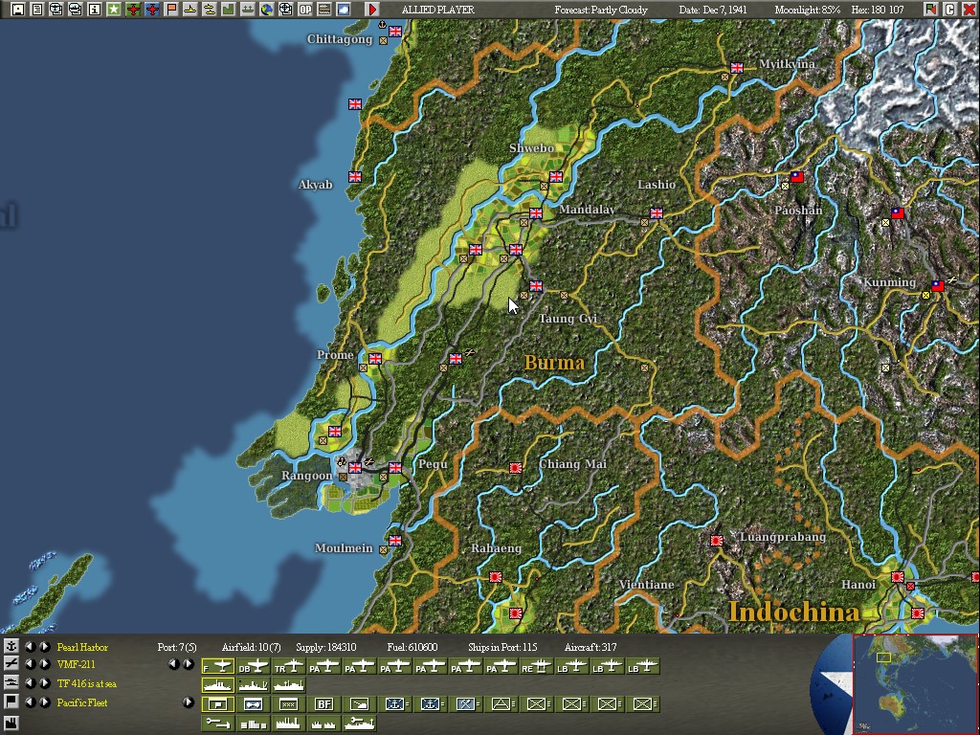Toggle the TR transport aircraft filter button
Image resolution: width=980 pixels, height=735 pixels.
point(289,667)
